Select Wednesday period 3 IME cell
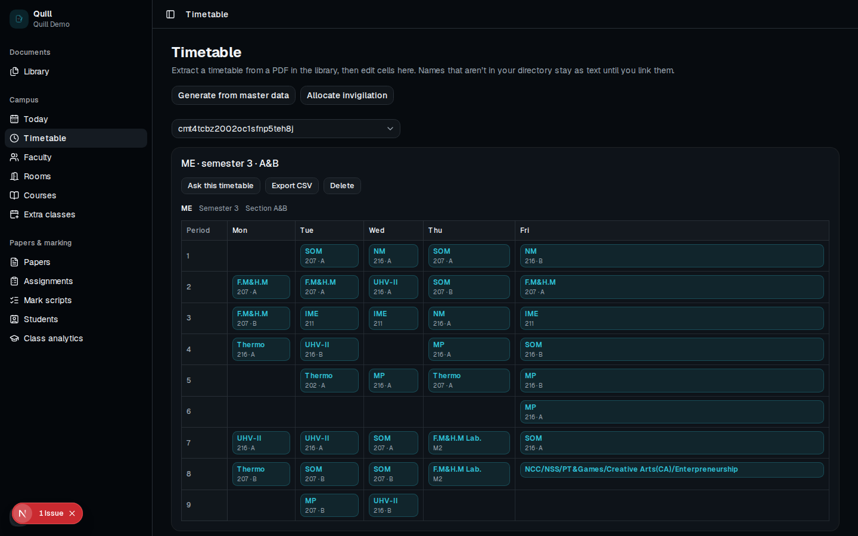Viewport: 858px width, 536px height. point(393,318)
